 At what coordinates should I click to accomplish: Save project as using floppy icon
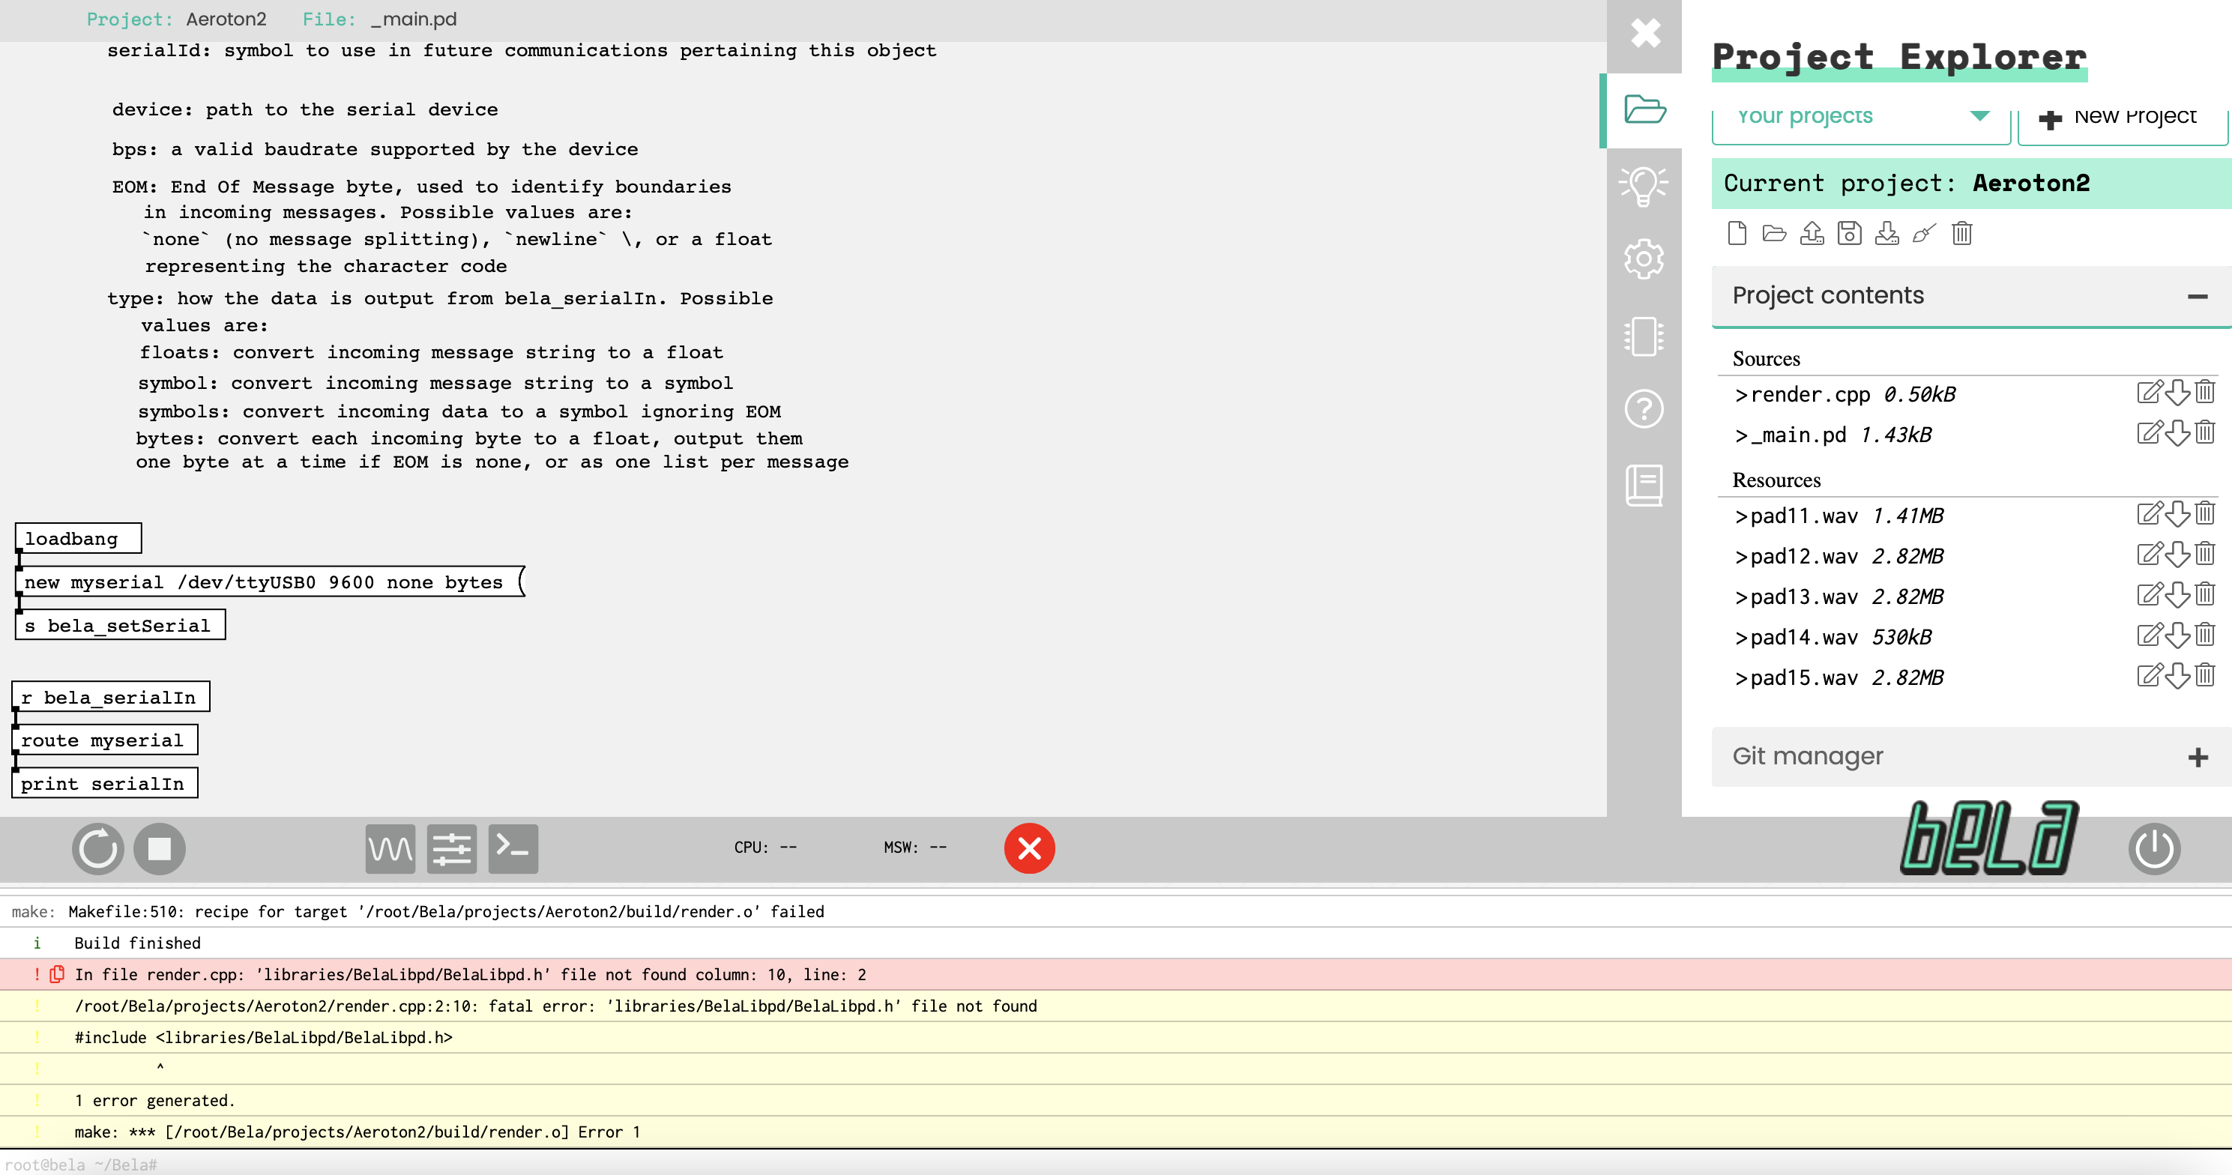tap(1849, 234)
